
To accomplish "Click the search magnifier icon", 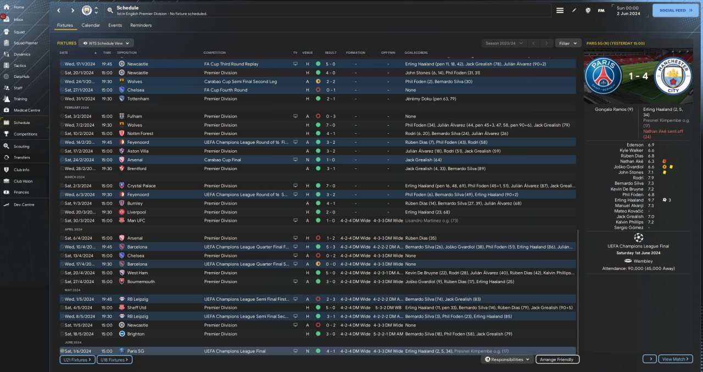I will (x=110, y=10).
